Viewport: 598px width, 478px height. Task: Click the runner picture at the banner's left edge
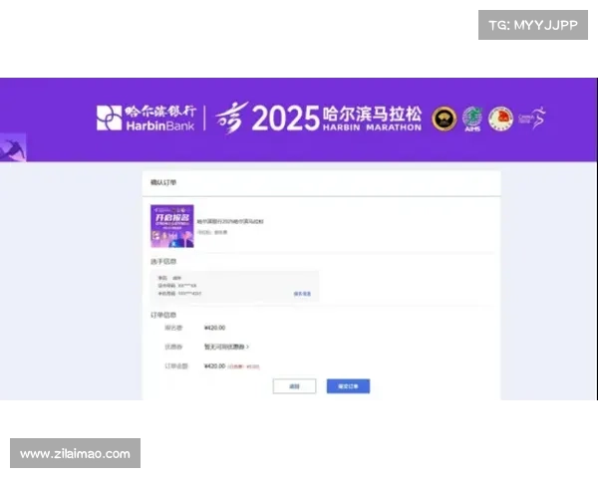pos(13,147)
